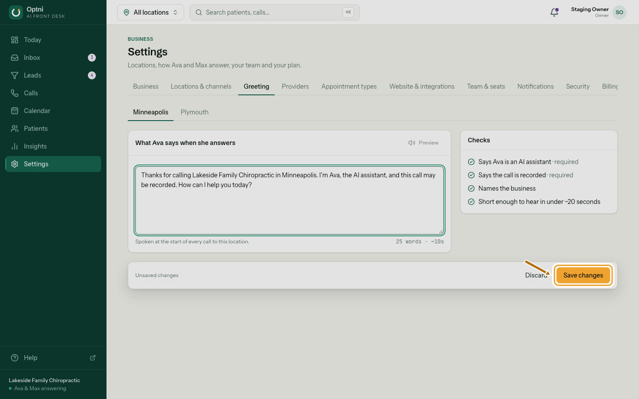Save changes to the greeting
The height and width of the screenshot is (399, 639).
583,275
